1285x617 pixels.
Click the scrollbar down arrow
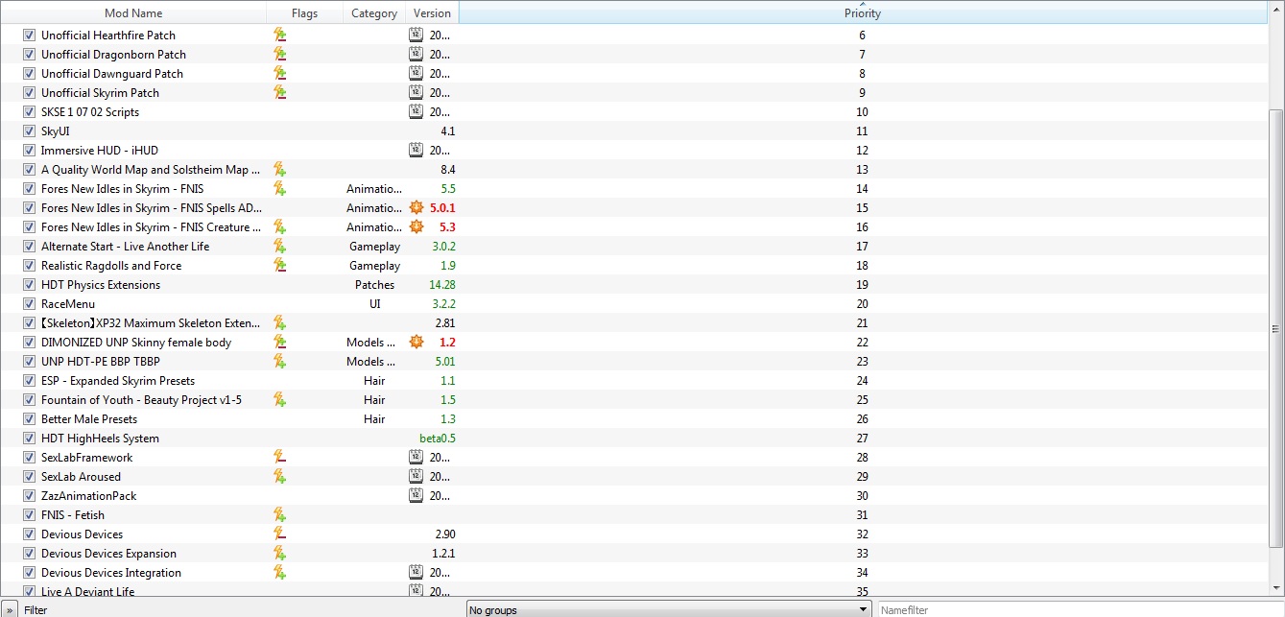[1275, 588]
